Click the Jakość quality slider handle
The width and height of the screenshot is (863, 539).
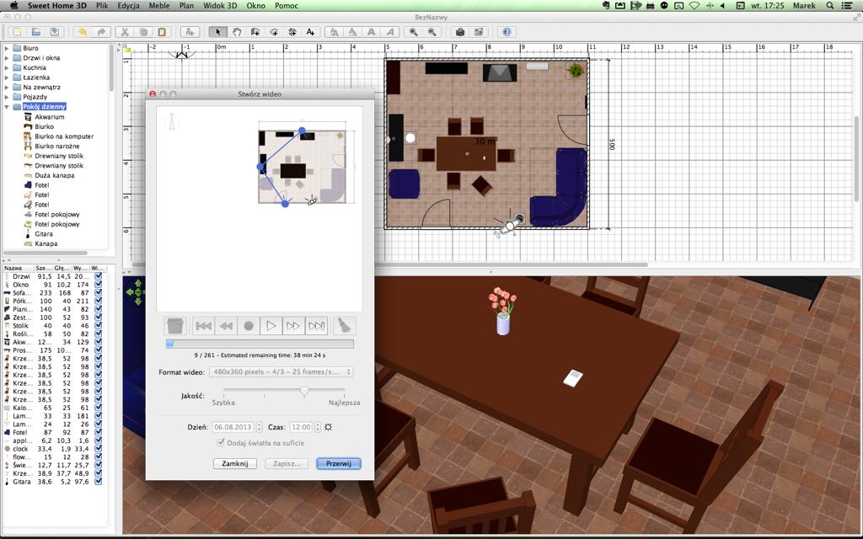[x=304, y=392]
